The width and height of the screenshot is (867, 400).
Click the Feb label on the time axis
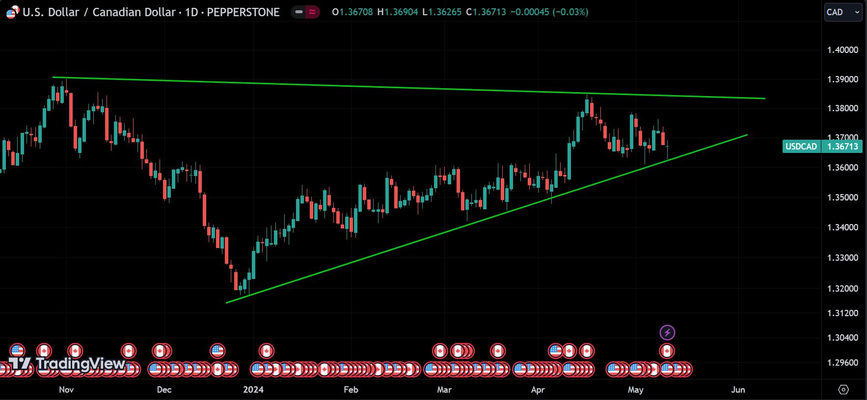point(351,390)
